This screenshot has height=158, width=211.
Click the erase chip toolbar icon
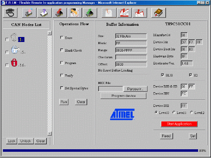point(29,12)
